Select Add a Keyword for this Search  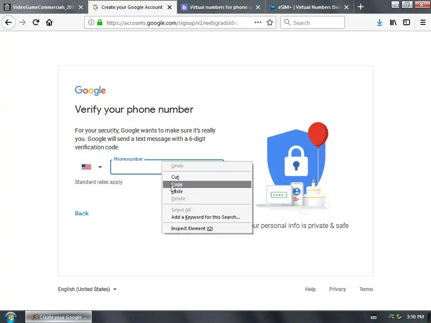coord(207,217)
